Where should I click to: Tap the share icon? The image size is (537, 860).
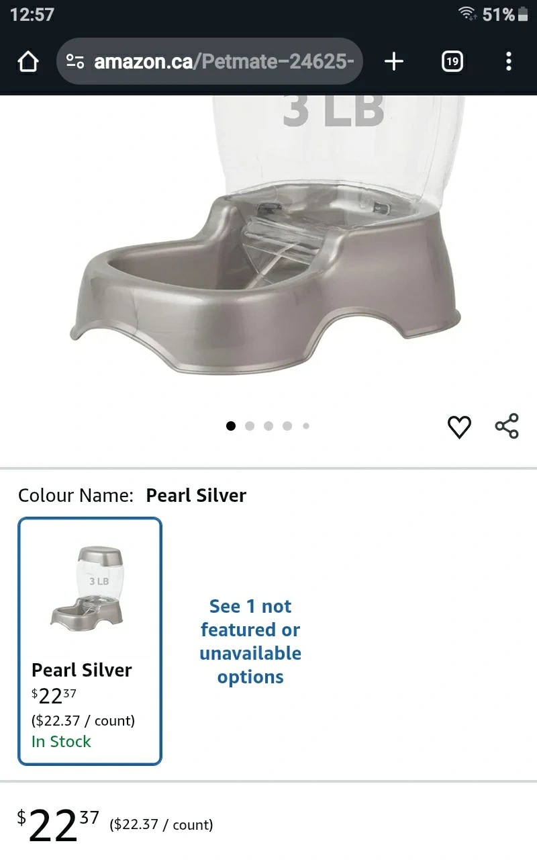507,426
